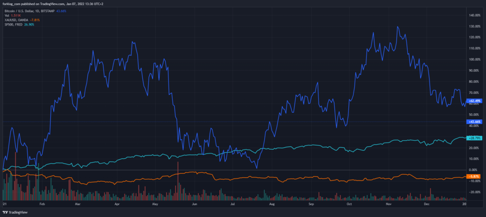Click the TradingView logo icon
486x217 pixels.
tap(6, 212)
